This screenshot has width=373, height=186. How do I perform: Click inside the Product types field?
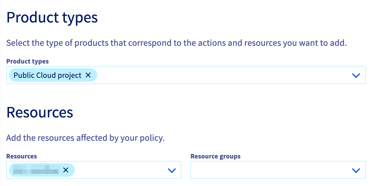pyautogui.click(x=197, y=75)
